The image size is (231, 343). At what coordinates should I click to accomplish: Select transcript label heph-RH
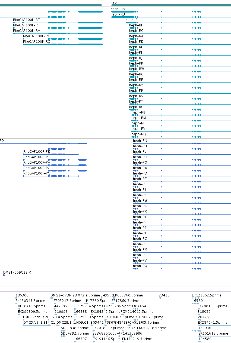click(x=136, y=25)
